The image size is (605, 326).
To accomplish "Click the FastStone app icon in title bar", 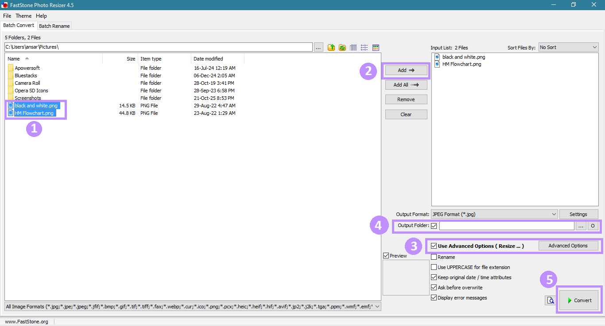I will pos(5,5).
